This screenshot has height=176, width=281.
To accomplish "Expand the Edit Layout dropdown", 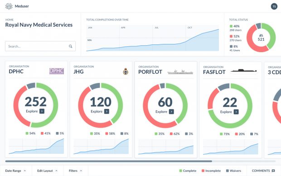I will [48, 171].
